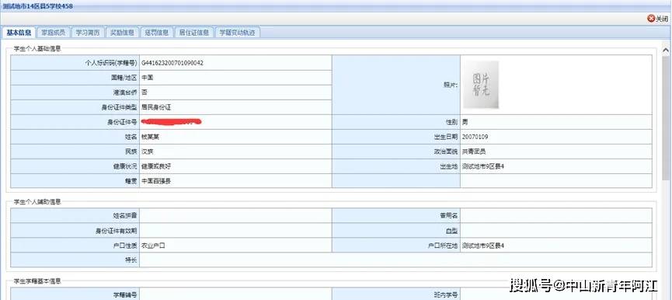Viewport: 672px width, 300px height.
Task: Click the ethnicity value 汉族
Action: (x=148, y=152)
